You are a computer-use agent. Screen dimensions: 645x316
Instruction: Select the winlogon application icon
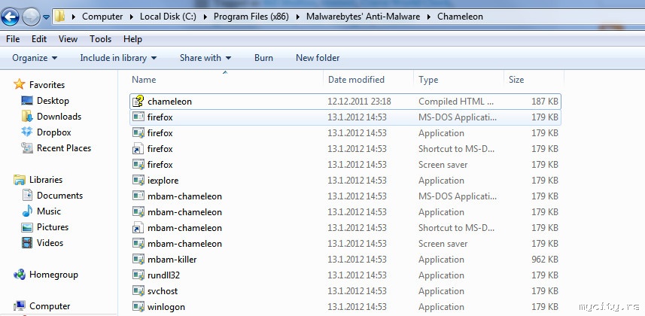pos(138,306)
